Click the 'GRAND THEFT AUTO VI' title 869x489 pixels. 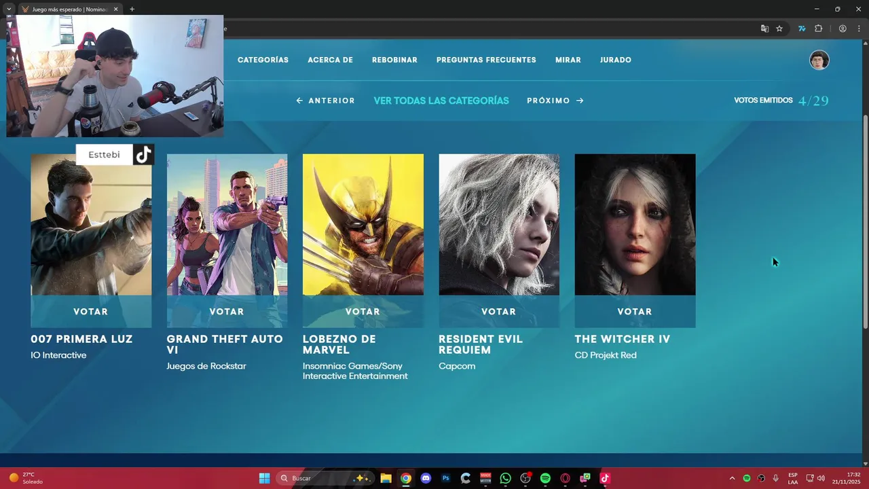(225, 344)
